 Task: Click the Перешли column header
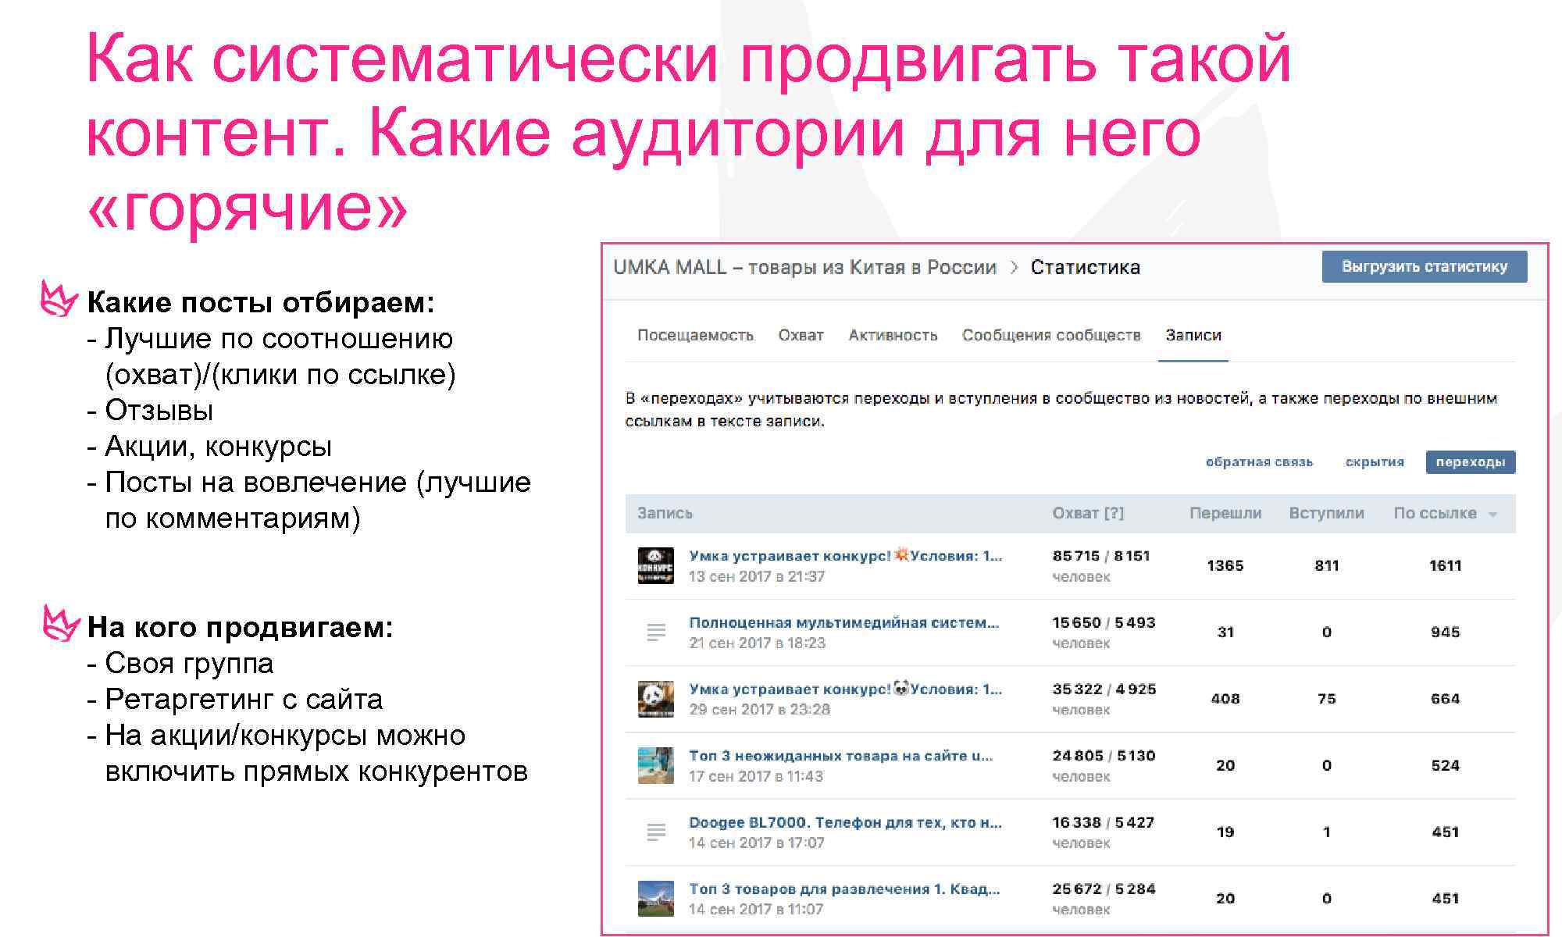click(1225, 514)
